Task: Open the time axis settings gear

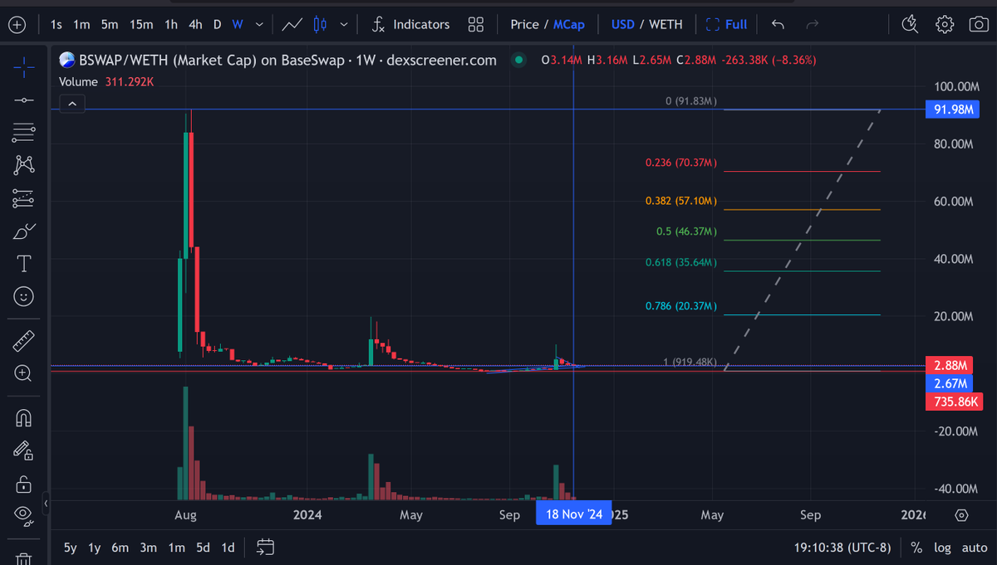Action: pos(961,515)
